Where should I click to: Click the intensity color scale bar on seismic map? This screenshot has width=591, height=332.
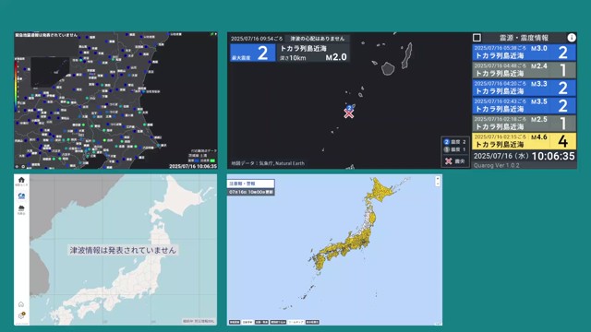(x=16, y=87)
